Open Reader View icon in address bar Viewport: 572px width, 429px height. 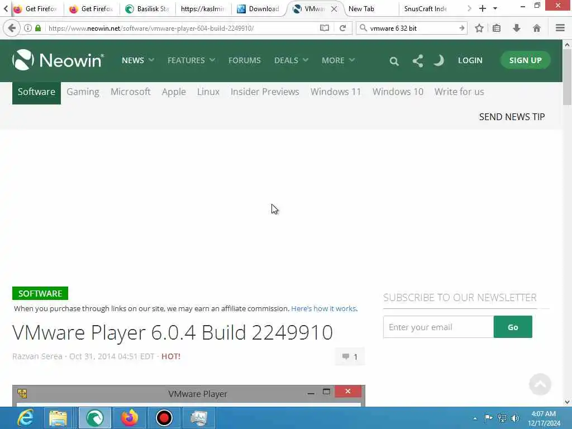click(x=325, y=28)
